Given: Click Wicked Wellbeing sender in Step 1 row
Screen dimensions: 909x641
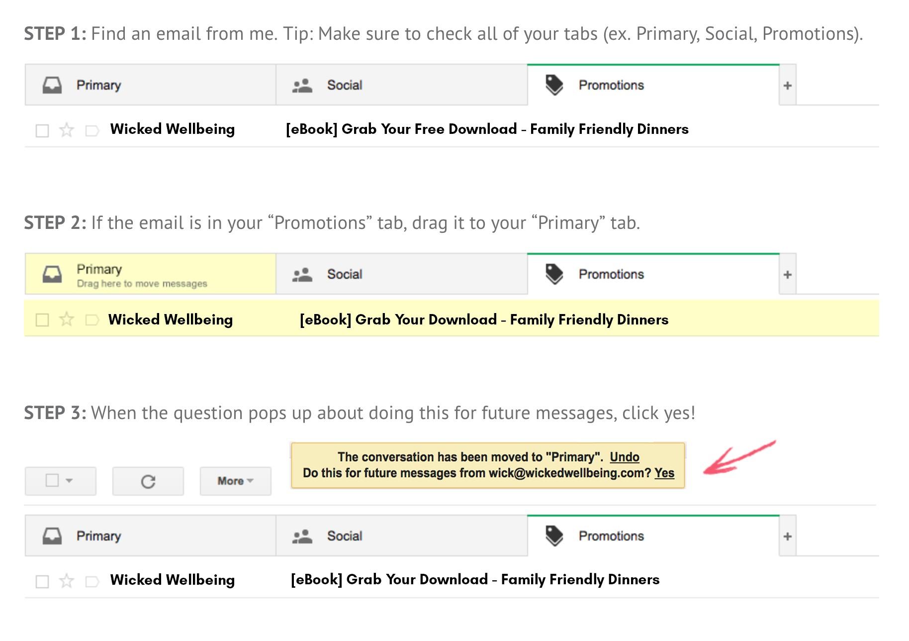Looking at the screenshot, I should 172,129.
